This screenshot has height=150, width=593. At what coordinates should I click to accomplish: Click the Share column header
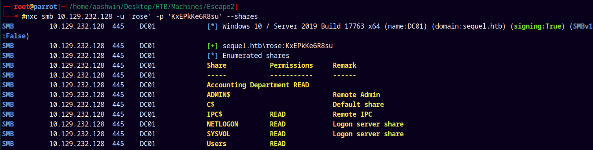pyautogui.click(x=217, y=65)
